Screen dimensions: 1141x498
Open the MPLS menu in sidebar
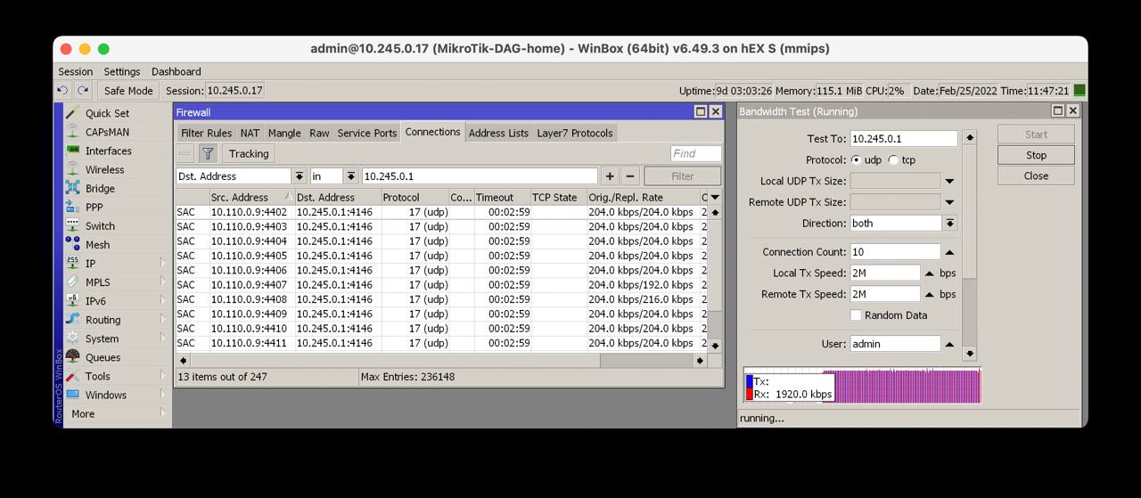(x=97, y=282)
